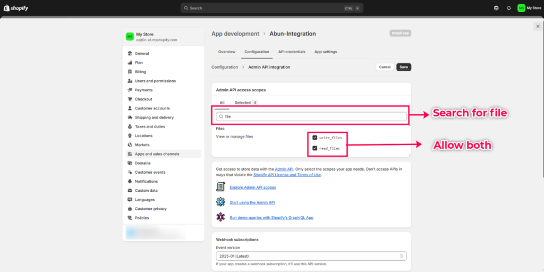
Task: Open Locations settings label
Action: click(143, 135)
